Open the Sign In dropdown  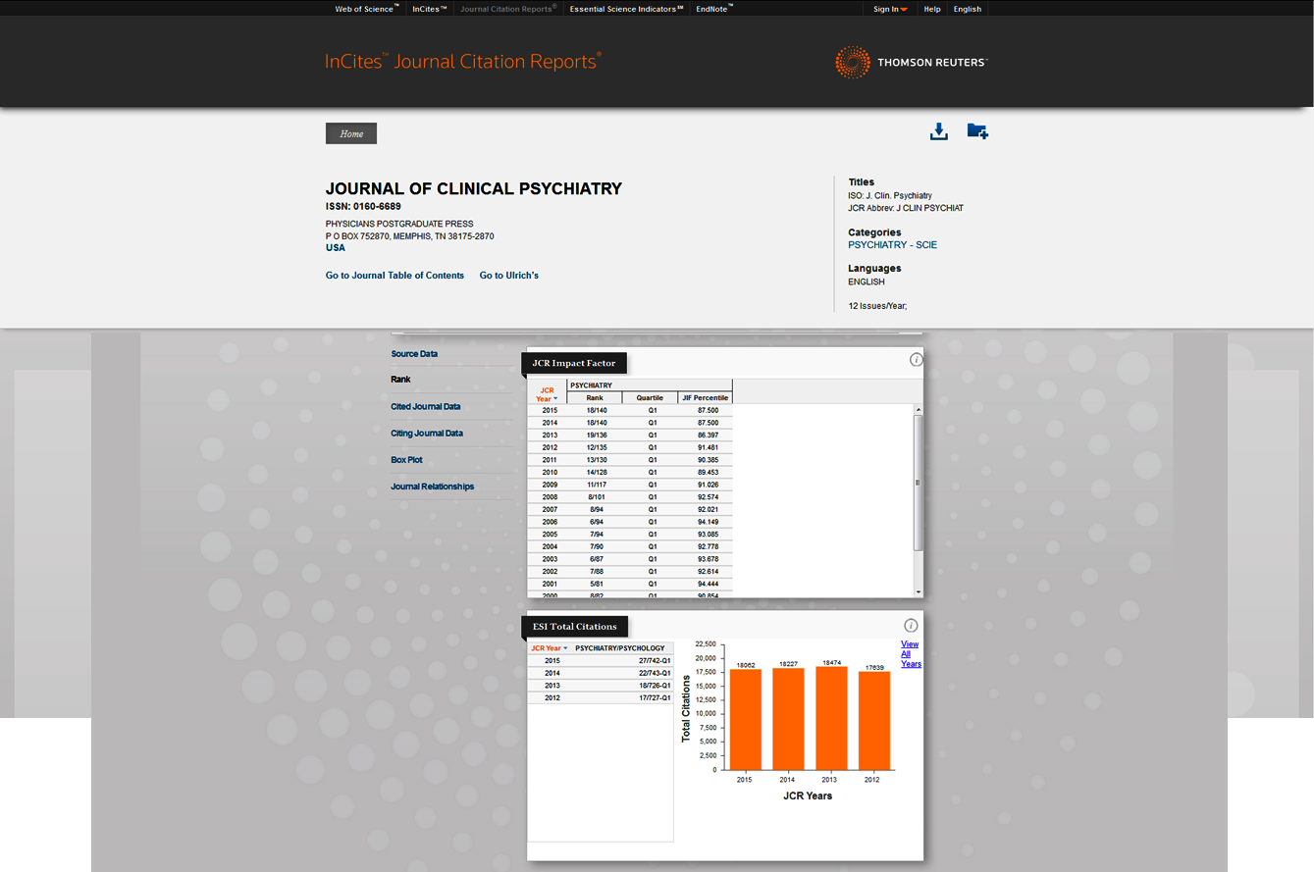[x=890, y=9]
